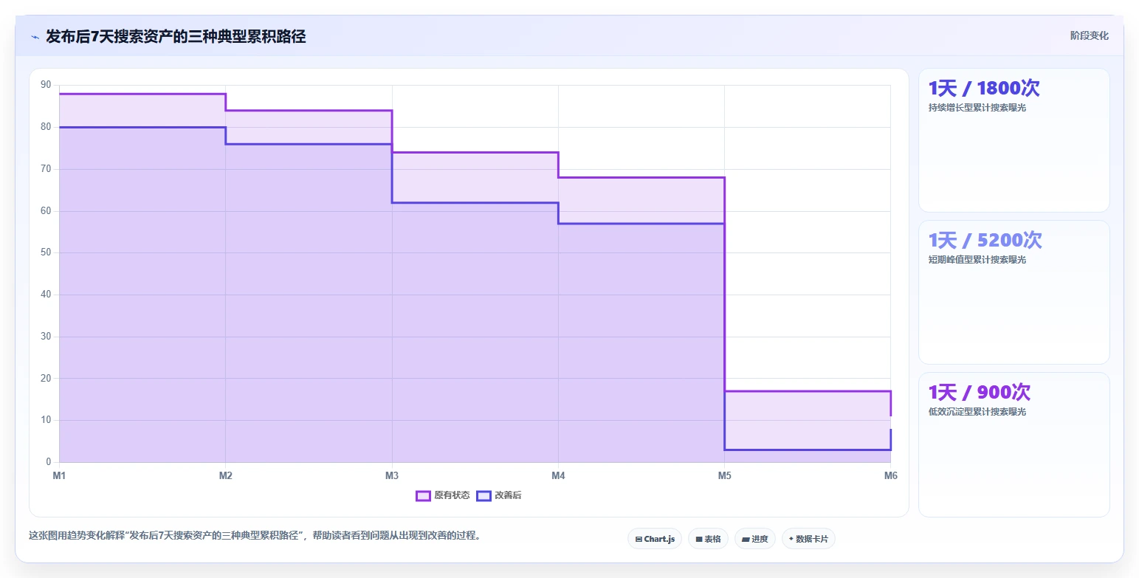Click the 进度 tag
Screen dimensions: 1139x578
click(755, 539)
